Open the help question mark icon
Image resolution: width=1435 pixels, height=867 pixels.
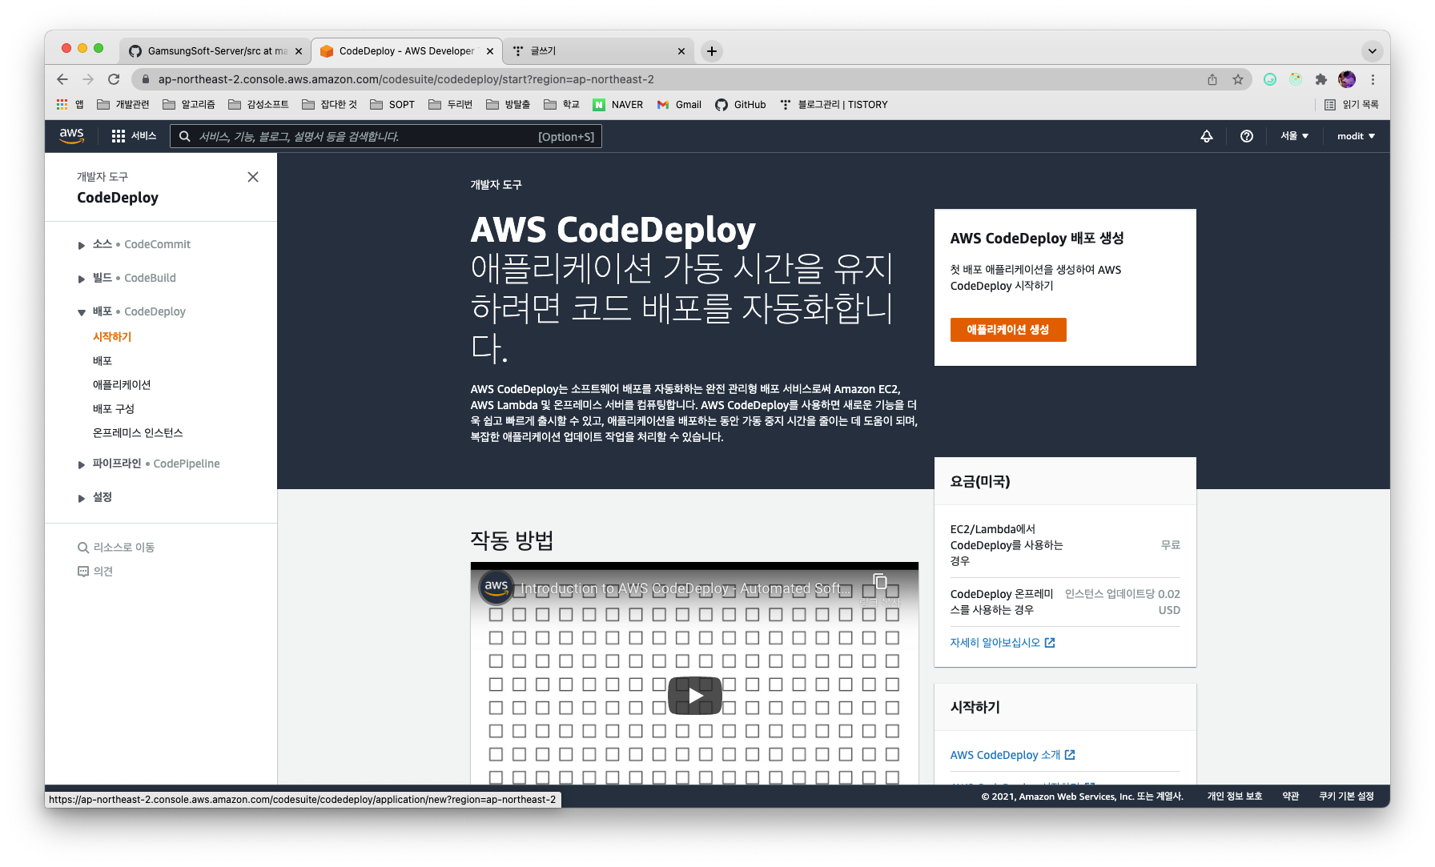pyautogui.click(x=1247, y=136)
